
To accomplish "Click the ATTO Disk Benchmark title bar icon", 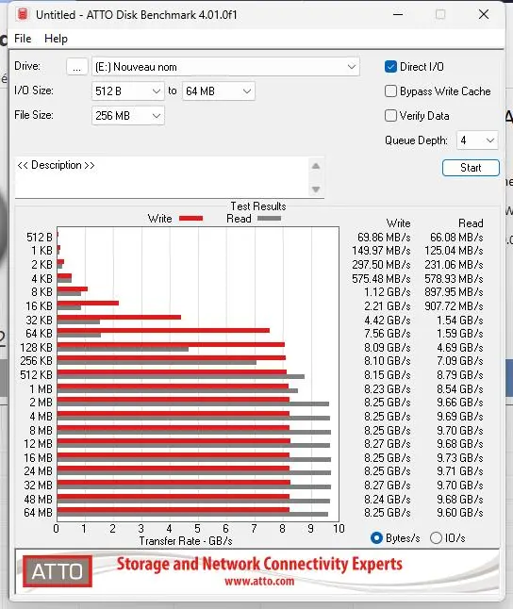I will click(23, 14).
